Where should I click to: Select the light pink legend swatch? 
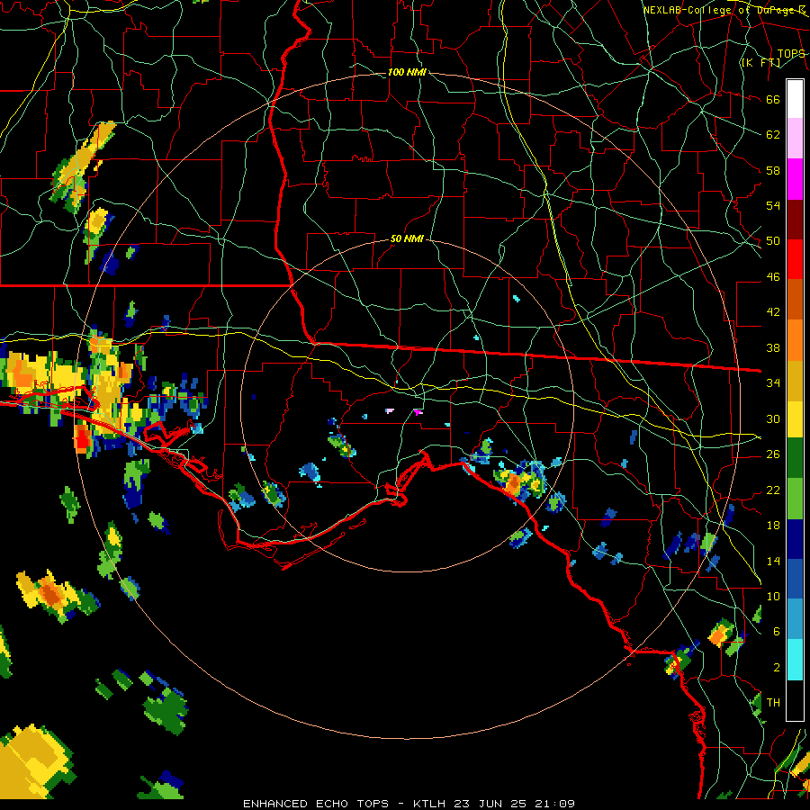[795, 139]
